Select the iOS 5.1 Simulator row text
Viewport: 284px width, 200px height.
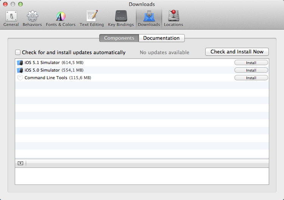pyautogui.click(x=54, y=62)
